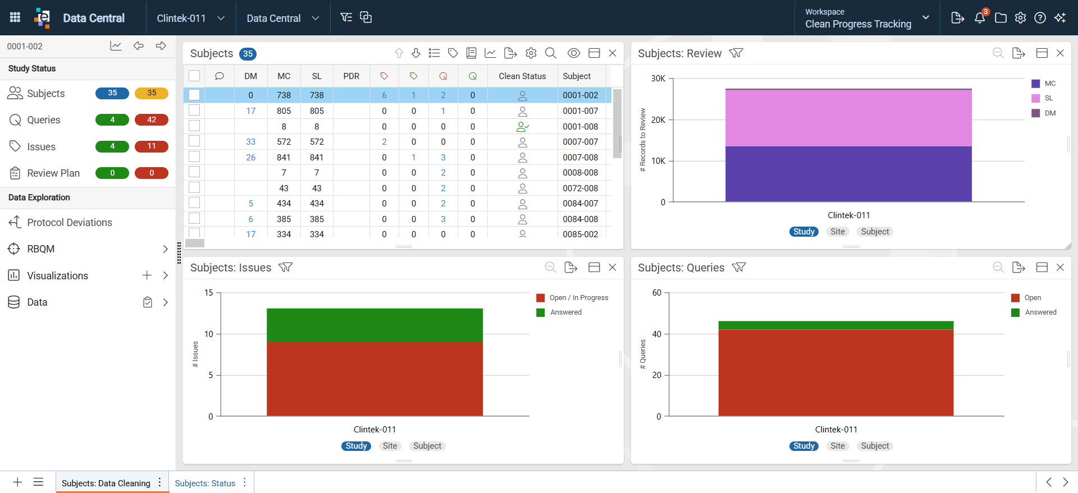Viewport: 1078px width, 493px height.
Task: Check the box for subject 0001-007
Action: click(194, 110)
